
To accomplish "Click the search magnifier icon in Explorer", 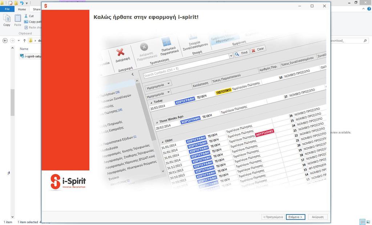I will coord(365,41).
